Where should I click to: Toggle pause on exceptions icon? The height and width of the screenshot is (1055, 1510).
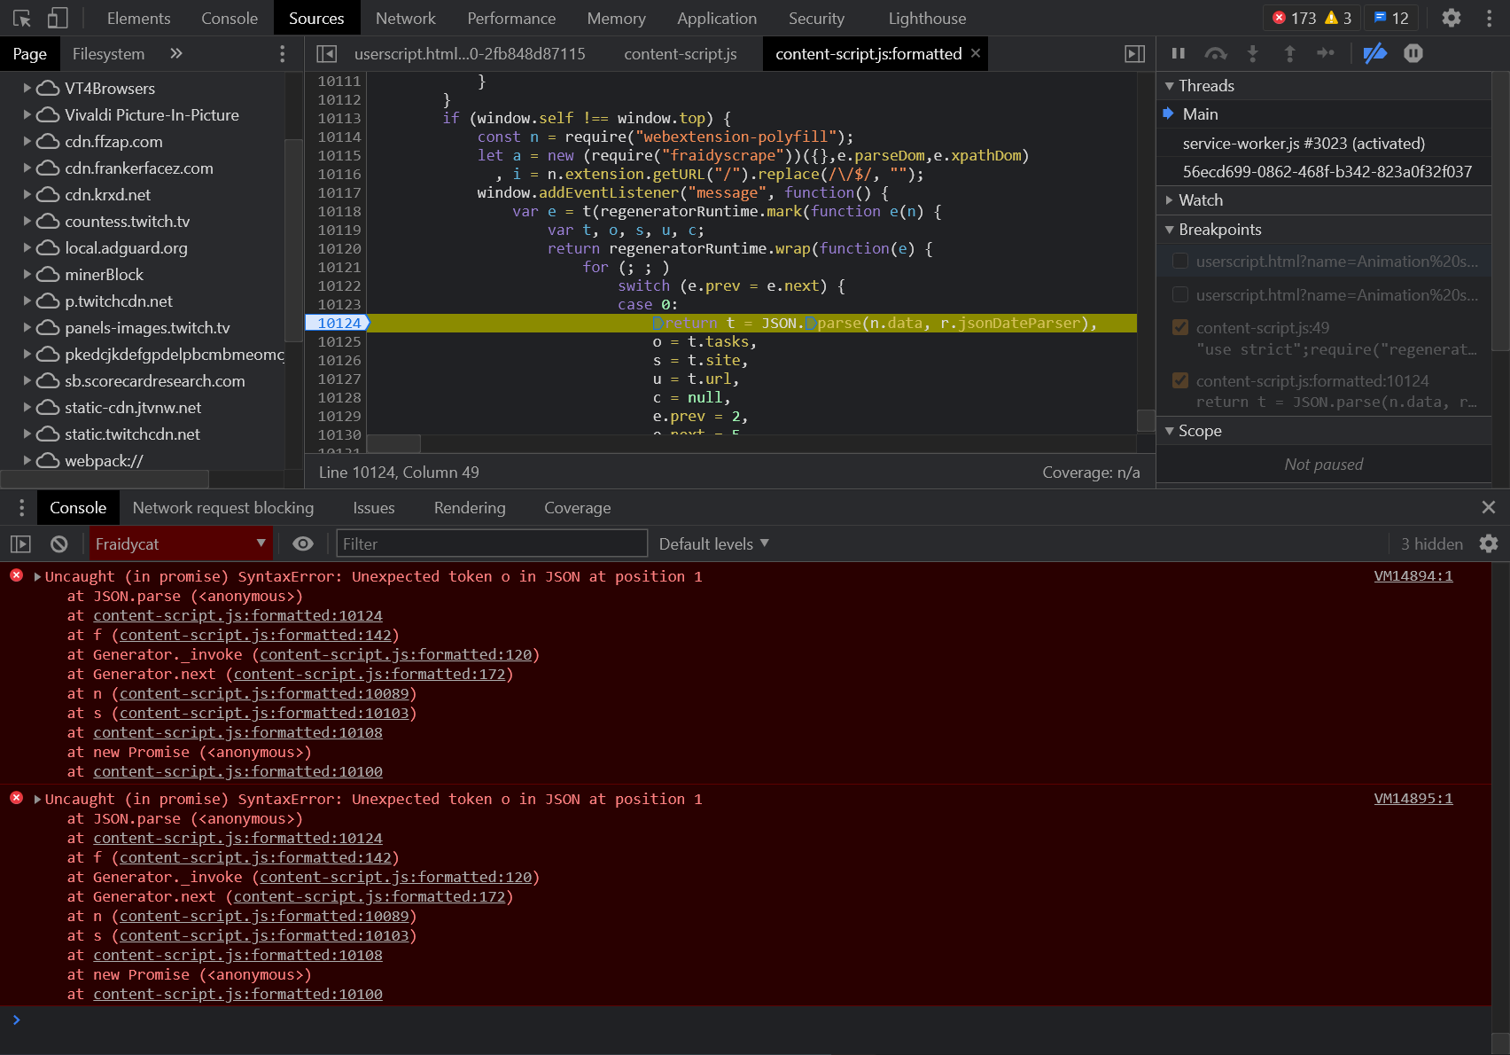pyautogui.click(x=1413, y=53)
